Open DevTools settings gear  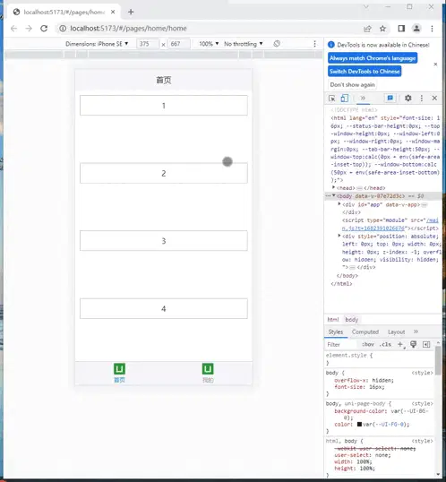[x=407, y=98]
